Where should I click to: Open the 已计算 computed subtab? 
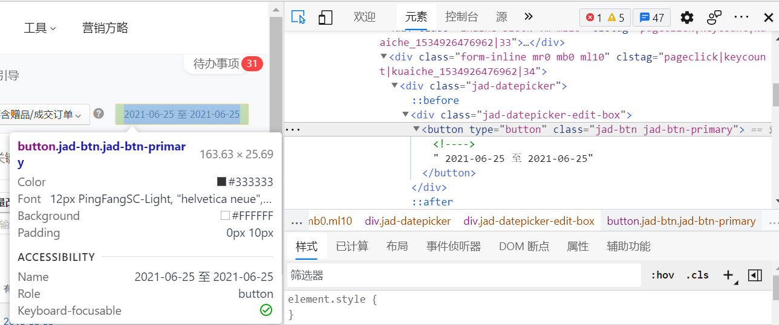(352, 246)
